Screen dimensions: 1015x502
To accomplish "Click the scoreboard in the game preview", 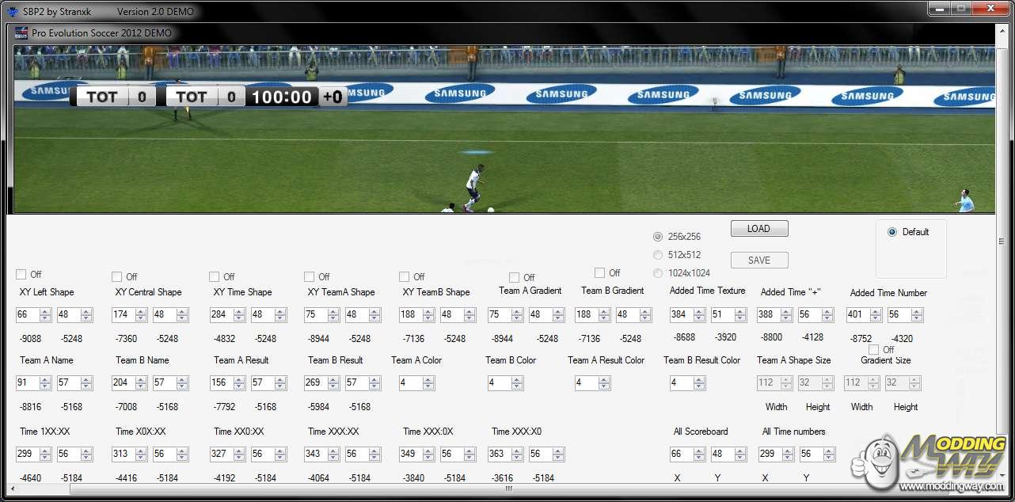I will (210, 97).
